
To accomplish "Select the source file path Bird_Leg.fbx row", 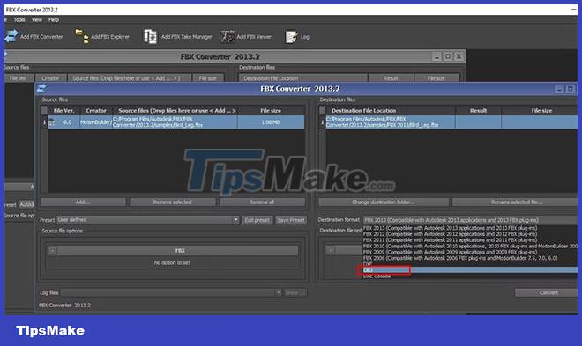I will click(x=175, y=122).
